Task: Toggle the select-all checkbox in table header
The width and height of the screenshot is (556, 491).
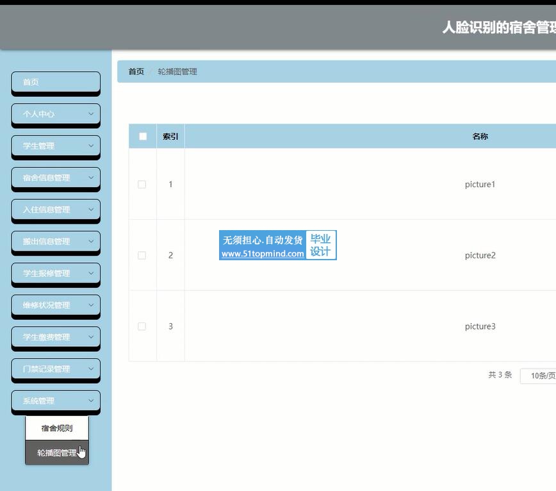Action: tap(143, 137)
